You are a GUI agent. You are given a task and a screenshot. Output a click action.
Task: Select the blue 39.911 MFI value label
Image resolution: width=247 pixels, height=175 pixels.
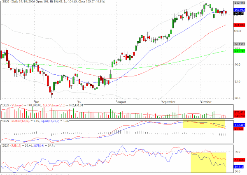239,166
